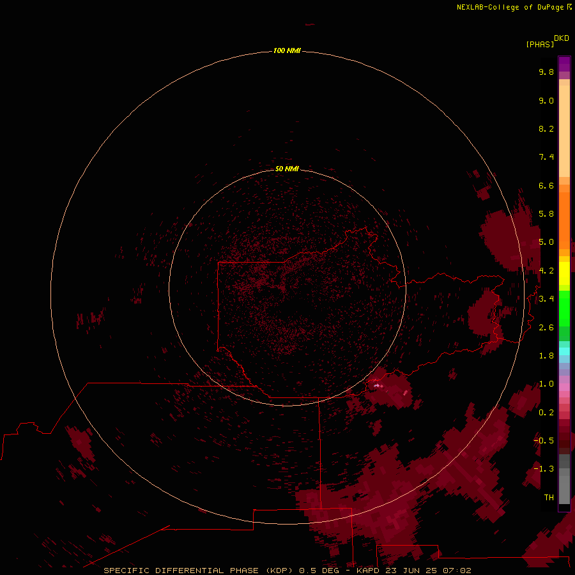Click the 1.0 value on the scale
The width and height of the screenshot is (575, 575).
pyautogui.click(x=546, y=384)
